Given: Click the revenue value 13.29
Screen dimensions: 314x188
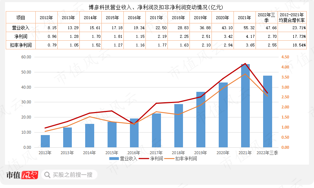Looking at the screenshot, I should point(73,28).
